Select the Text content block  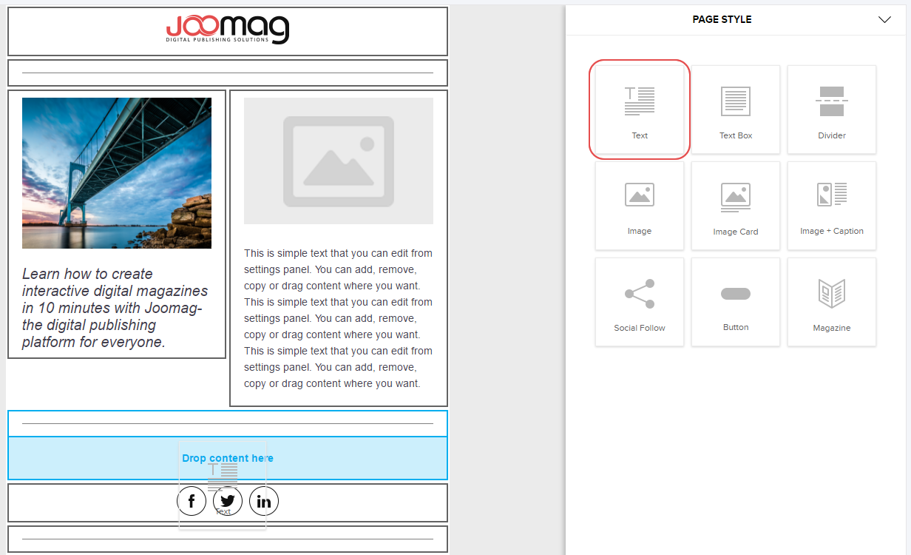click(640, 110)
